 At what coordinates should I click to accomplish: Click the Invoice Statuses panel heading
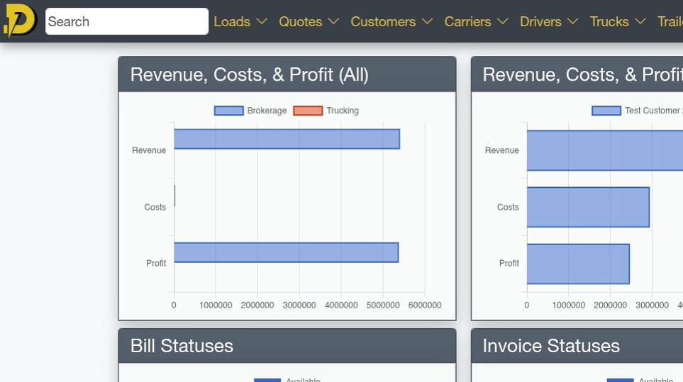click(551, 346)
